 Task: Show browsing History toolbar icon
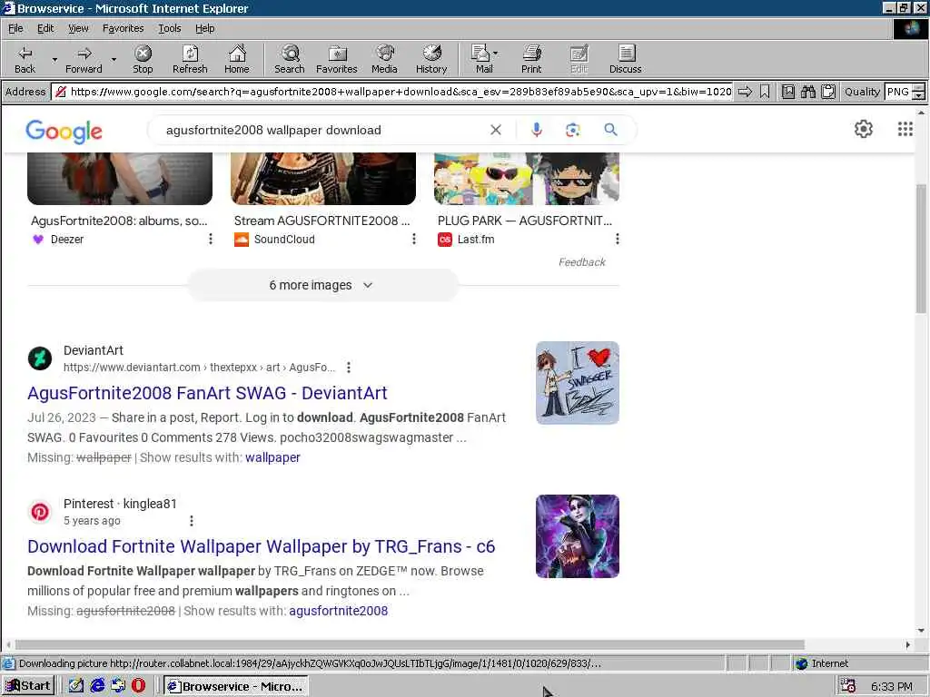point(431,59)
